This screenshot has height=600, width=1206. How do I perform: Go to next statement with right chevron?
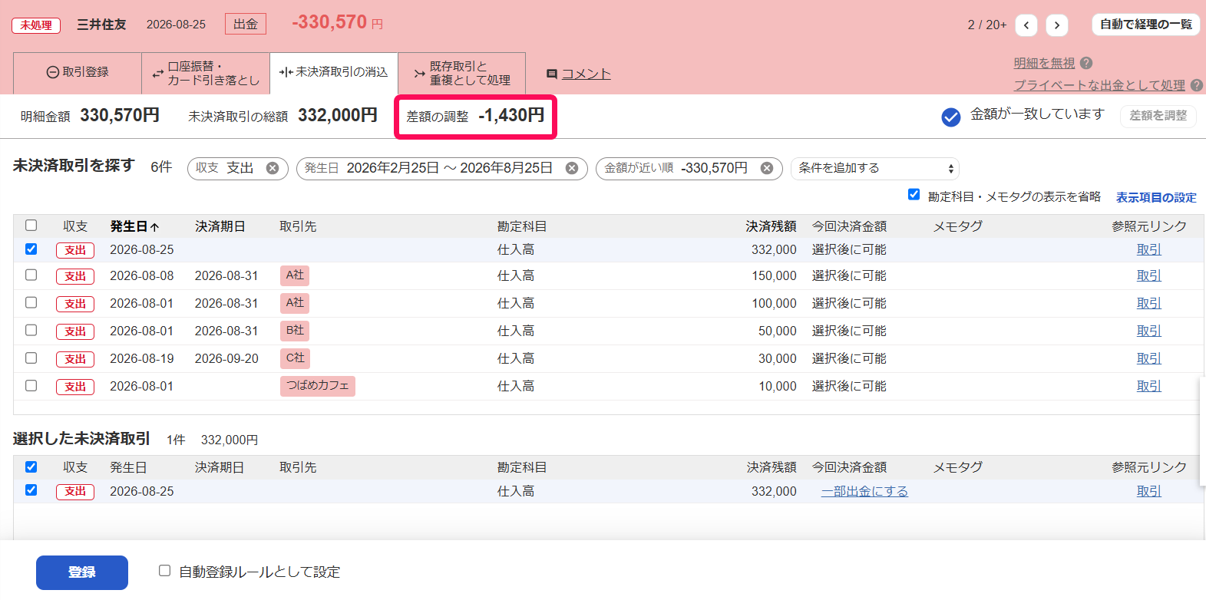tap(1056, 25)
